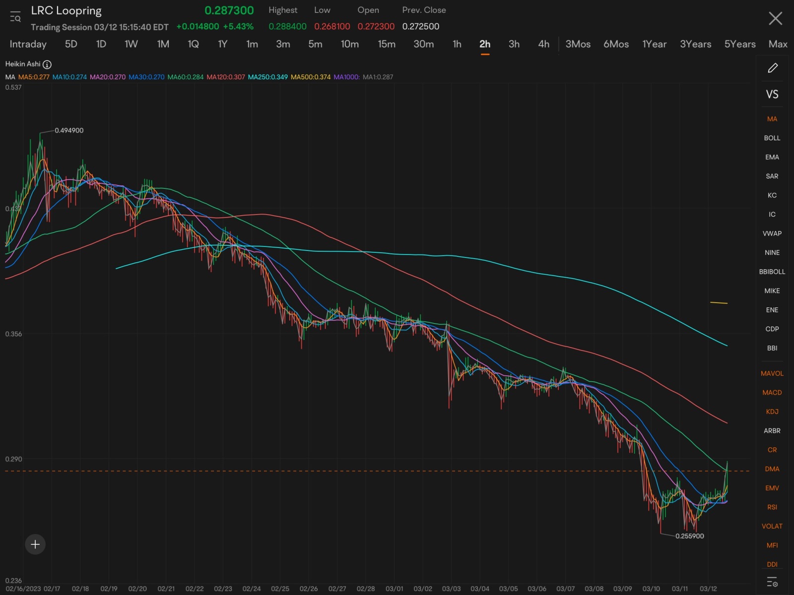Toggle the VWAP indicator
The width and height of the screenshot is (794, 595).
(772, 234)
